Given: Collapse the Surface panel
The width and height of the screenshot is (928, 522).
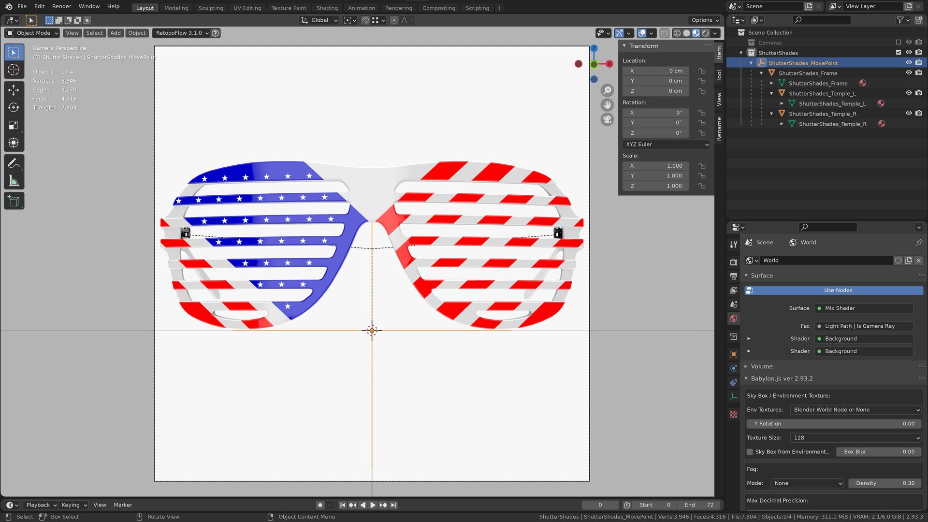Looking at the screenshot, I should tap(761, 275).
